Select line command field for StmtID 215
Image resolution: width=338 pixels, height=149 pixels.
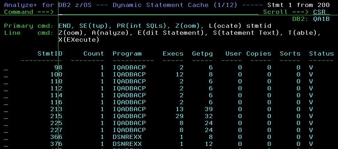coord(6,116)
